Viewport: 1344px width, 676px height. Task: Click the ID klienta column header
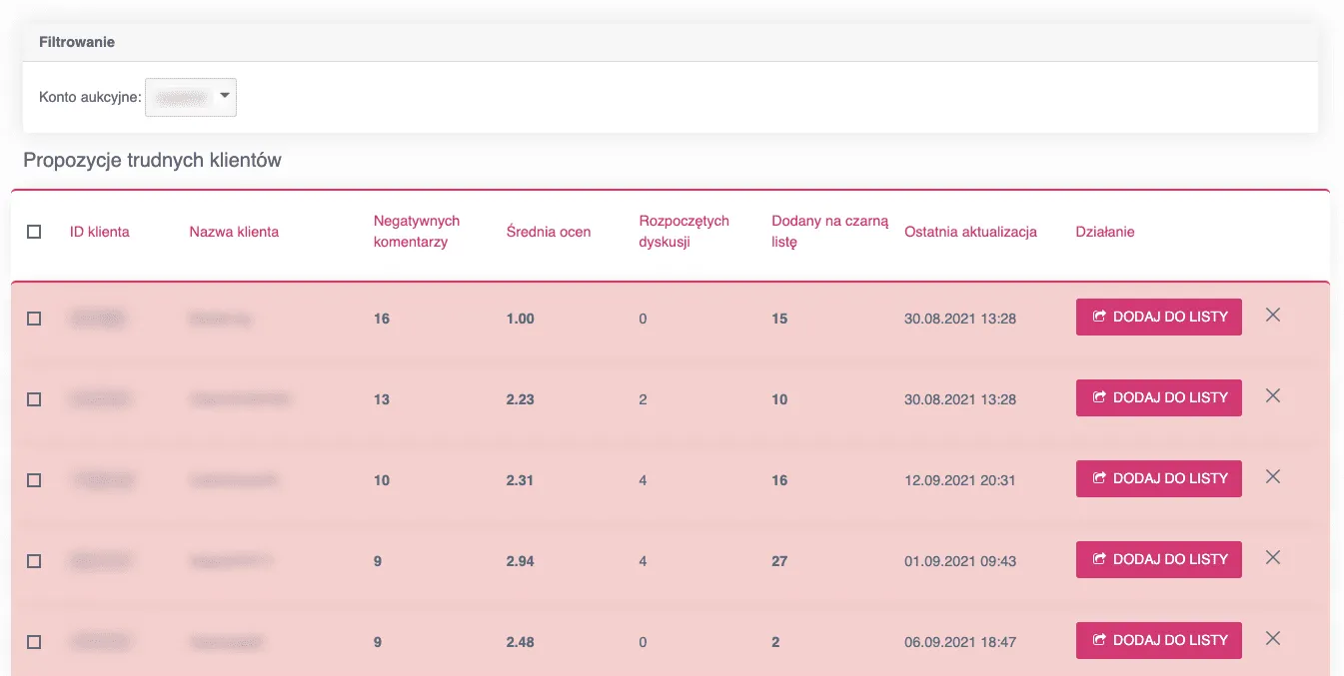(100, 232)
